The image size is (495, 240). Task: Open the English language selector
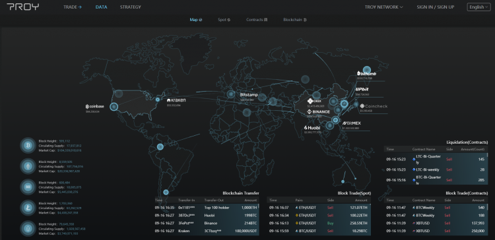478,7
